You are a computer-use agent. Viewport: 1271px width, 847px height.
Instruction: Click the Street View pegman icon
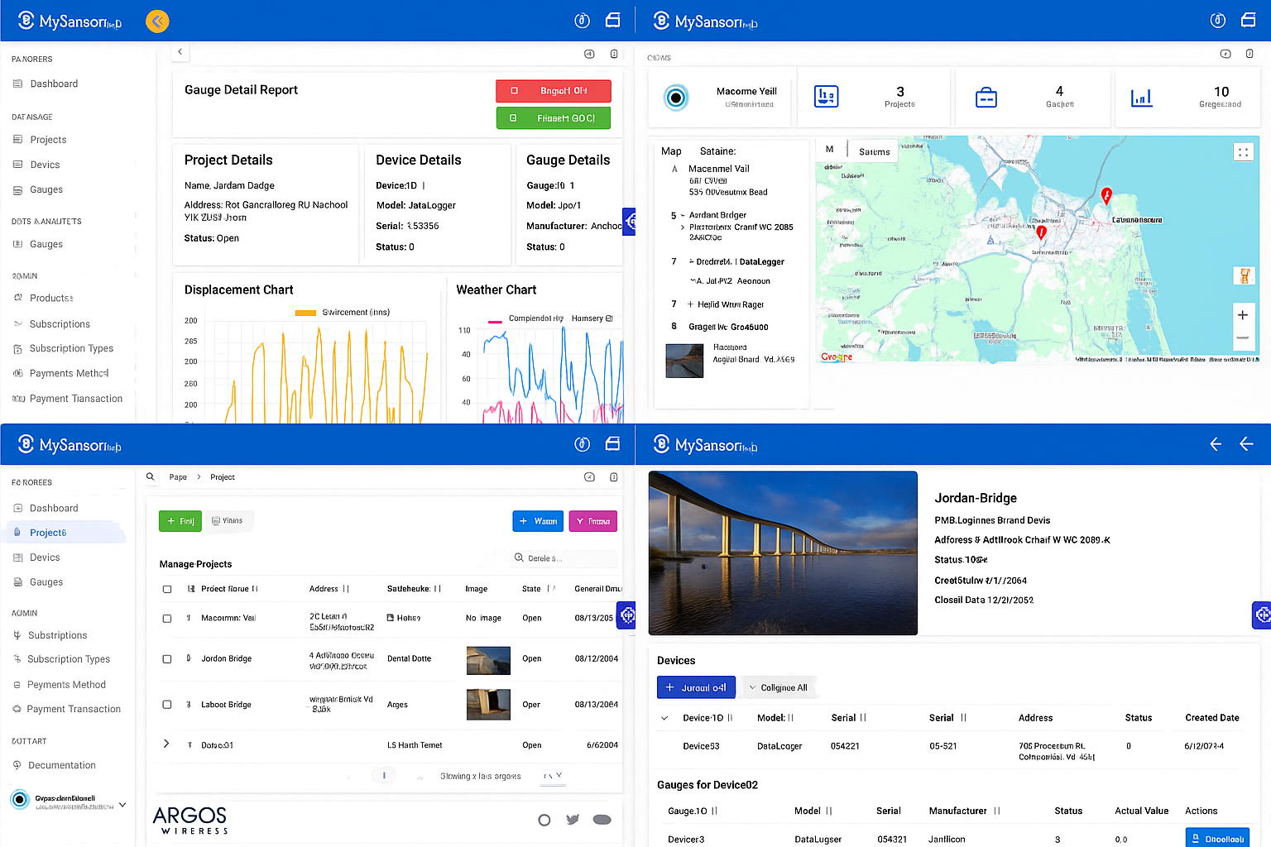point(1243,275)
